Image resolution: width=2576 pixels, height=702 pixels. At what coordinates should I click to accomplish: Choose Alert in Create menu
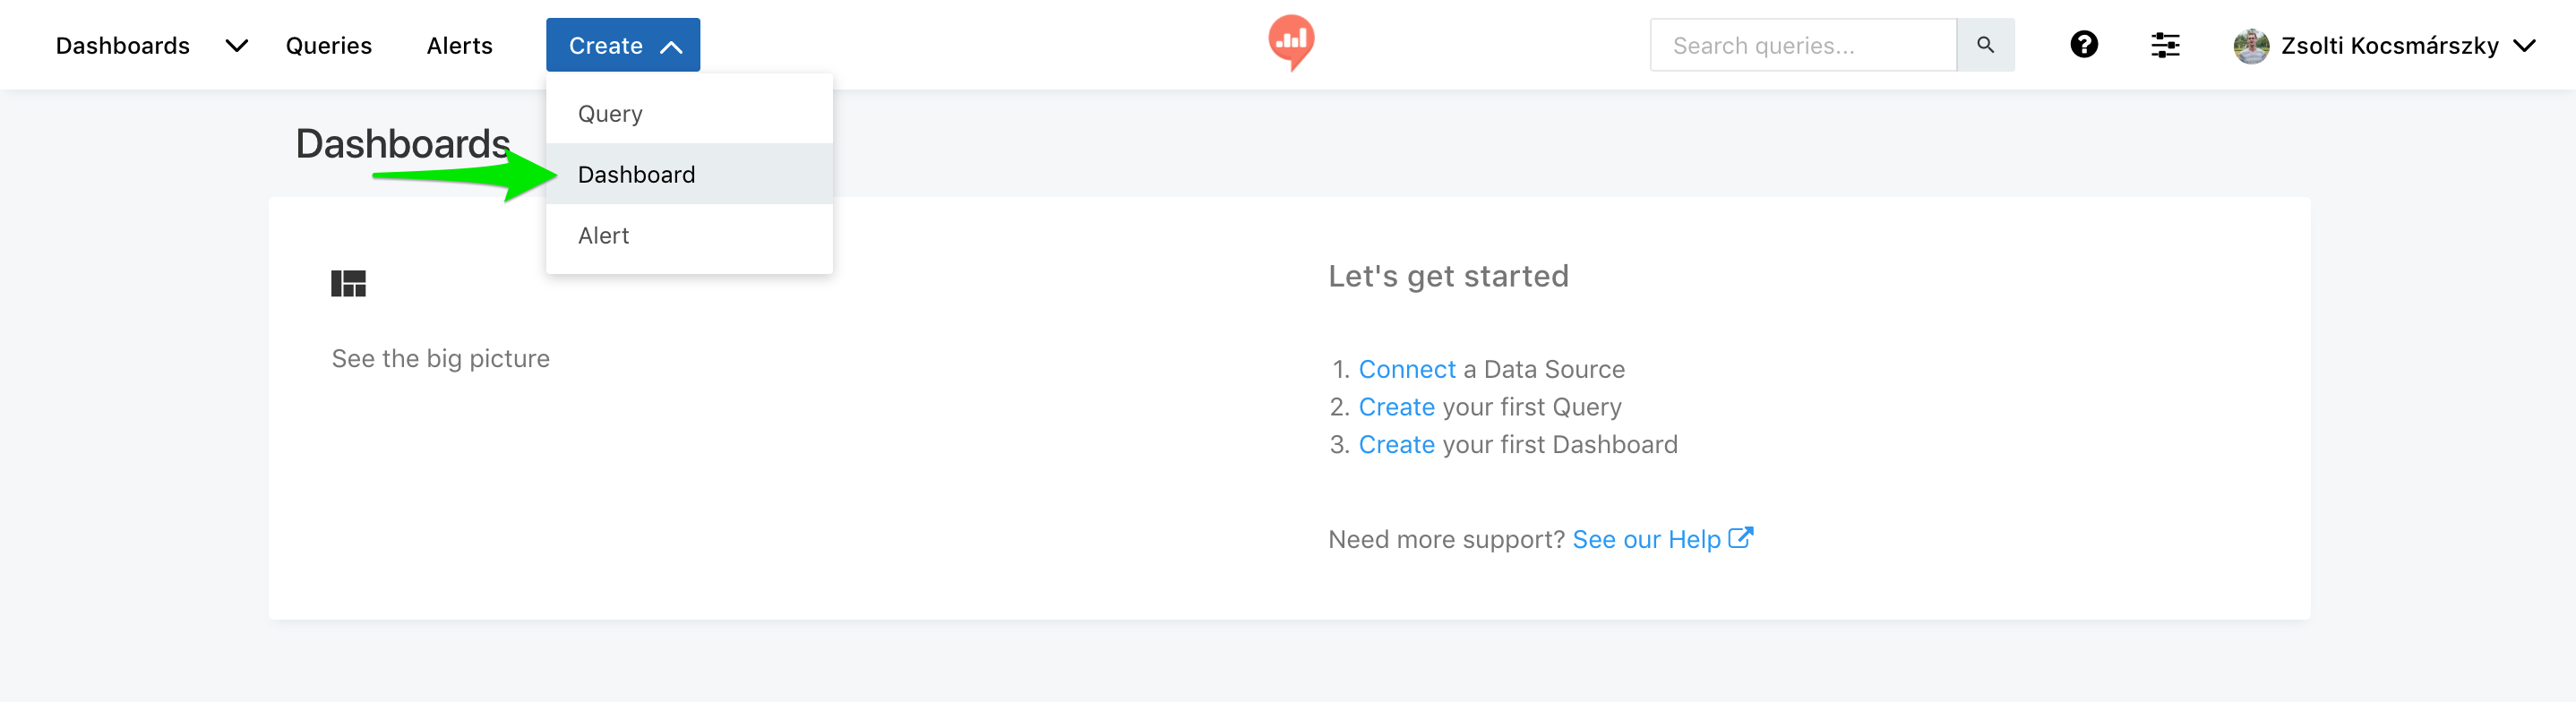click(603, 236)
